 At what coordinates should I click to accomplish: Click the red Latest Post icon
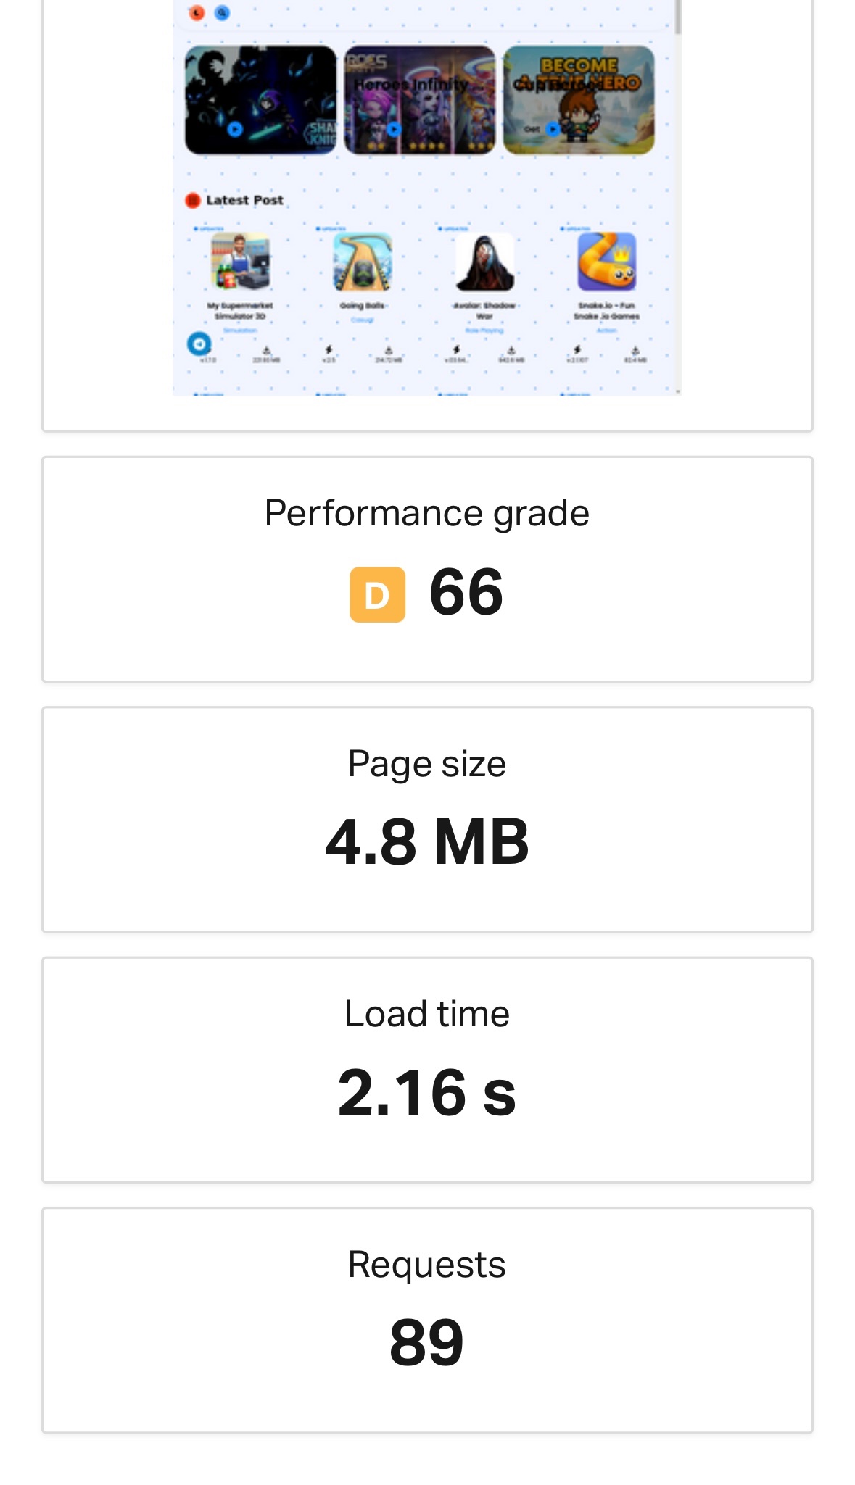click(193, 201)
